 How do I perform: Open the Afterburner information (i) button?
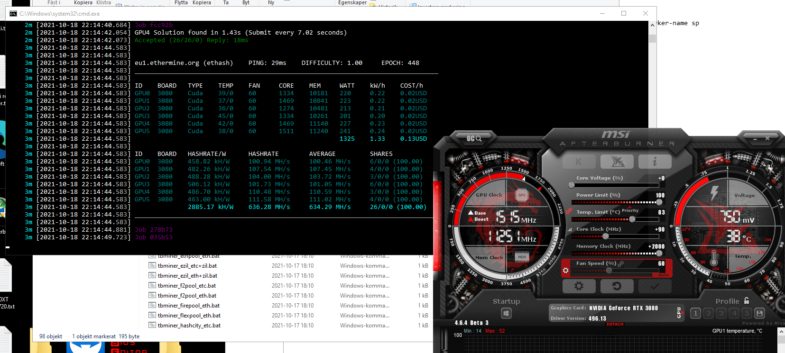655,162
